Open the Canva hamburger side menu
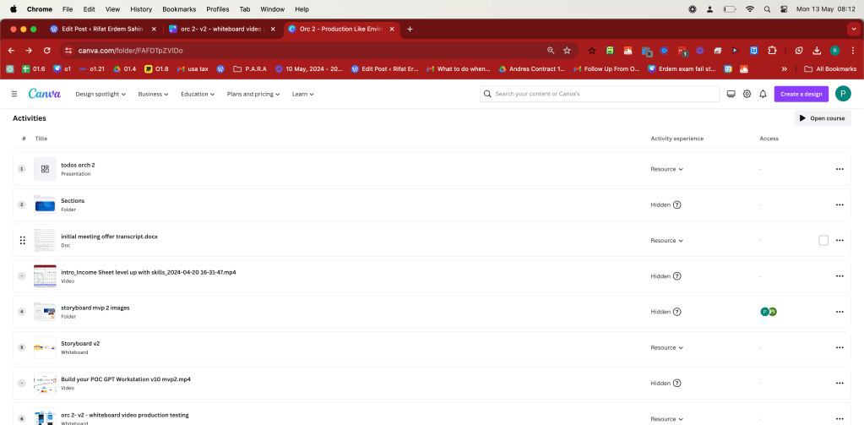This screenshot has height=425, width=864. click(x=14, y=94)
